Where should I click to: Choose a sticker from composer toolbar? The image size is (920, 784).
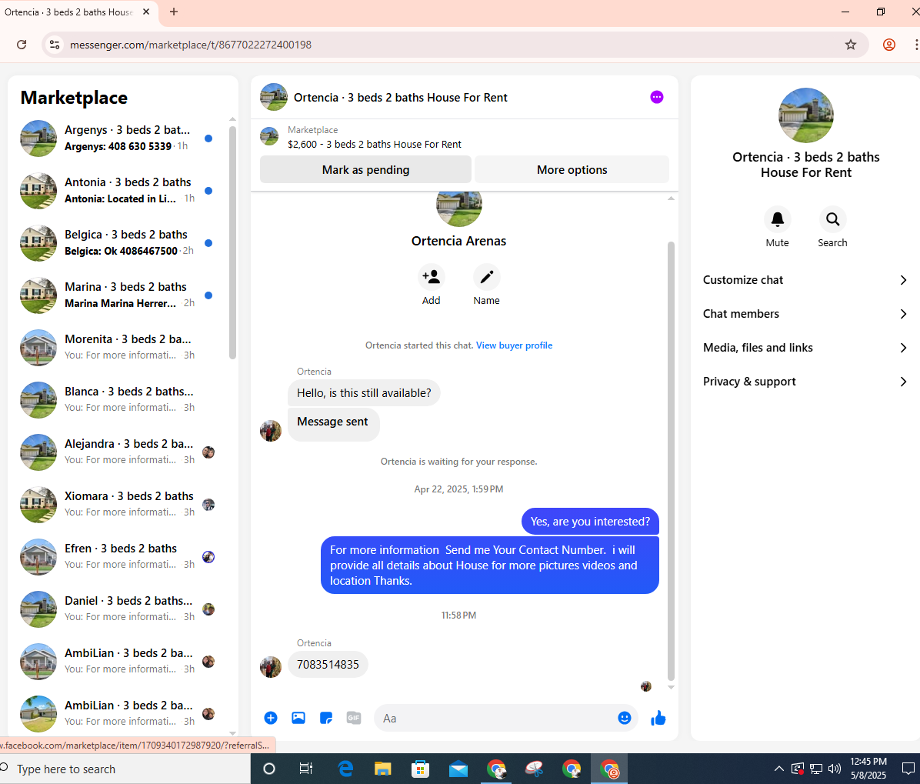325,718
